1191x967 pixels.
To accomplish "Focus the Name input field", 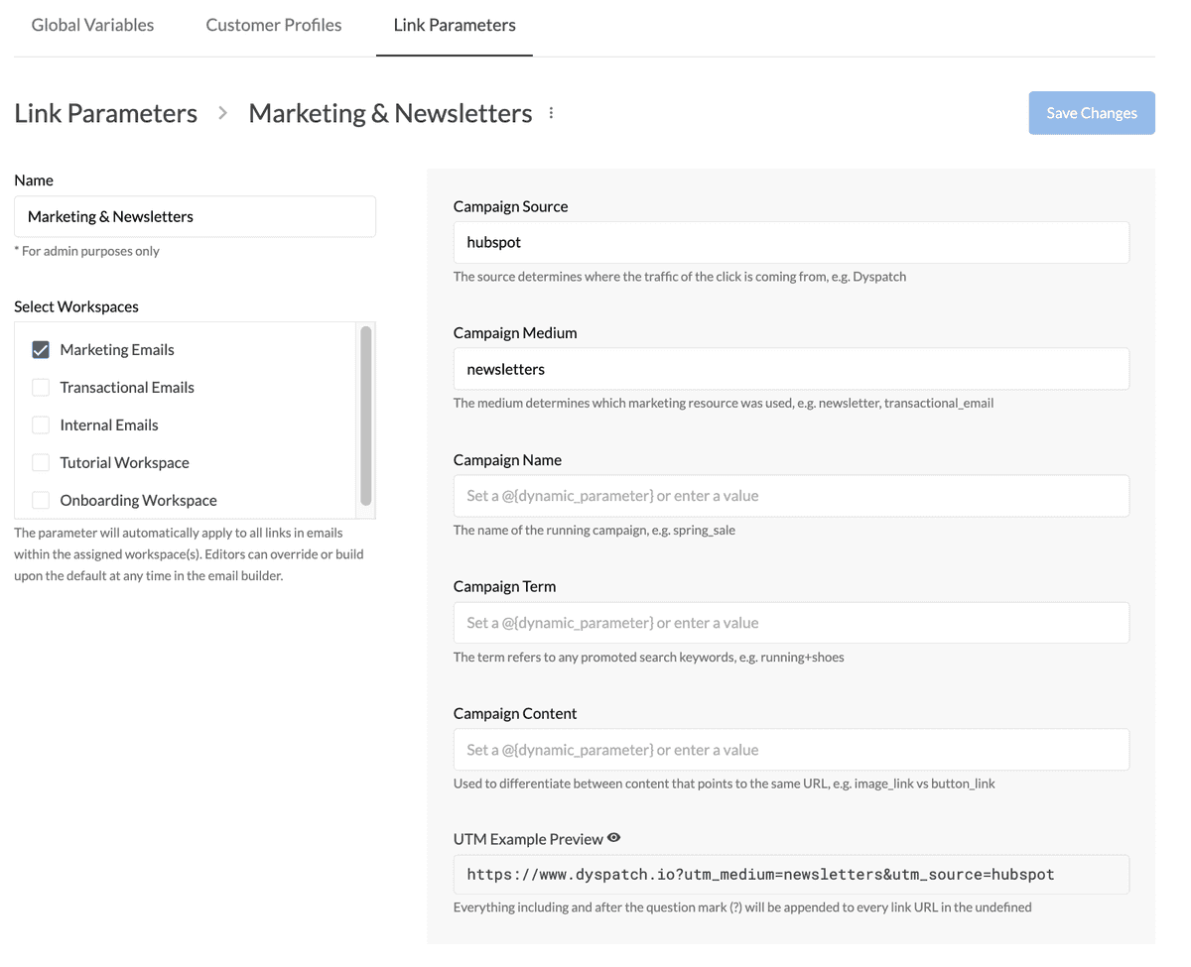I will point(195,216).
